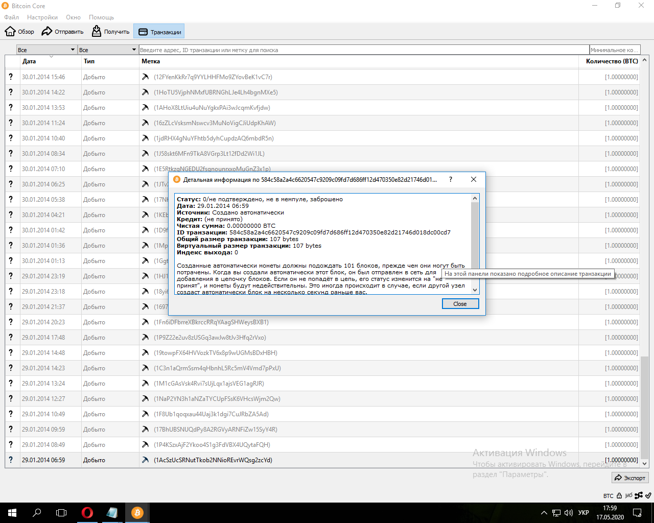Focus the address or transaction ID search field

pyautogui.click(x=364, y=50)
